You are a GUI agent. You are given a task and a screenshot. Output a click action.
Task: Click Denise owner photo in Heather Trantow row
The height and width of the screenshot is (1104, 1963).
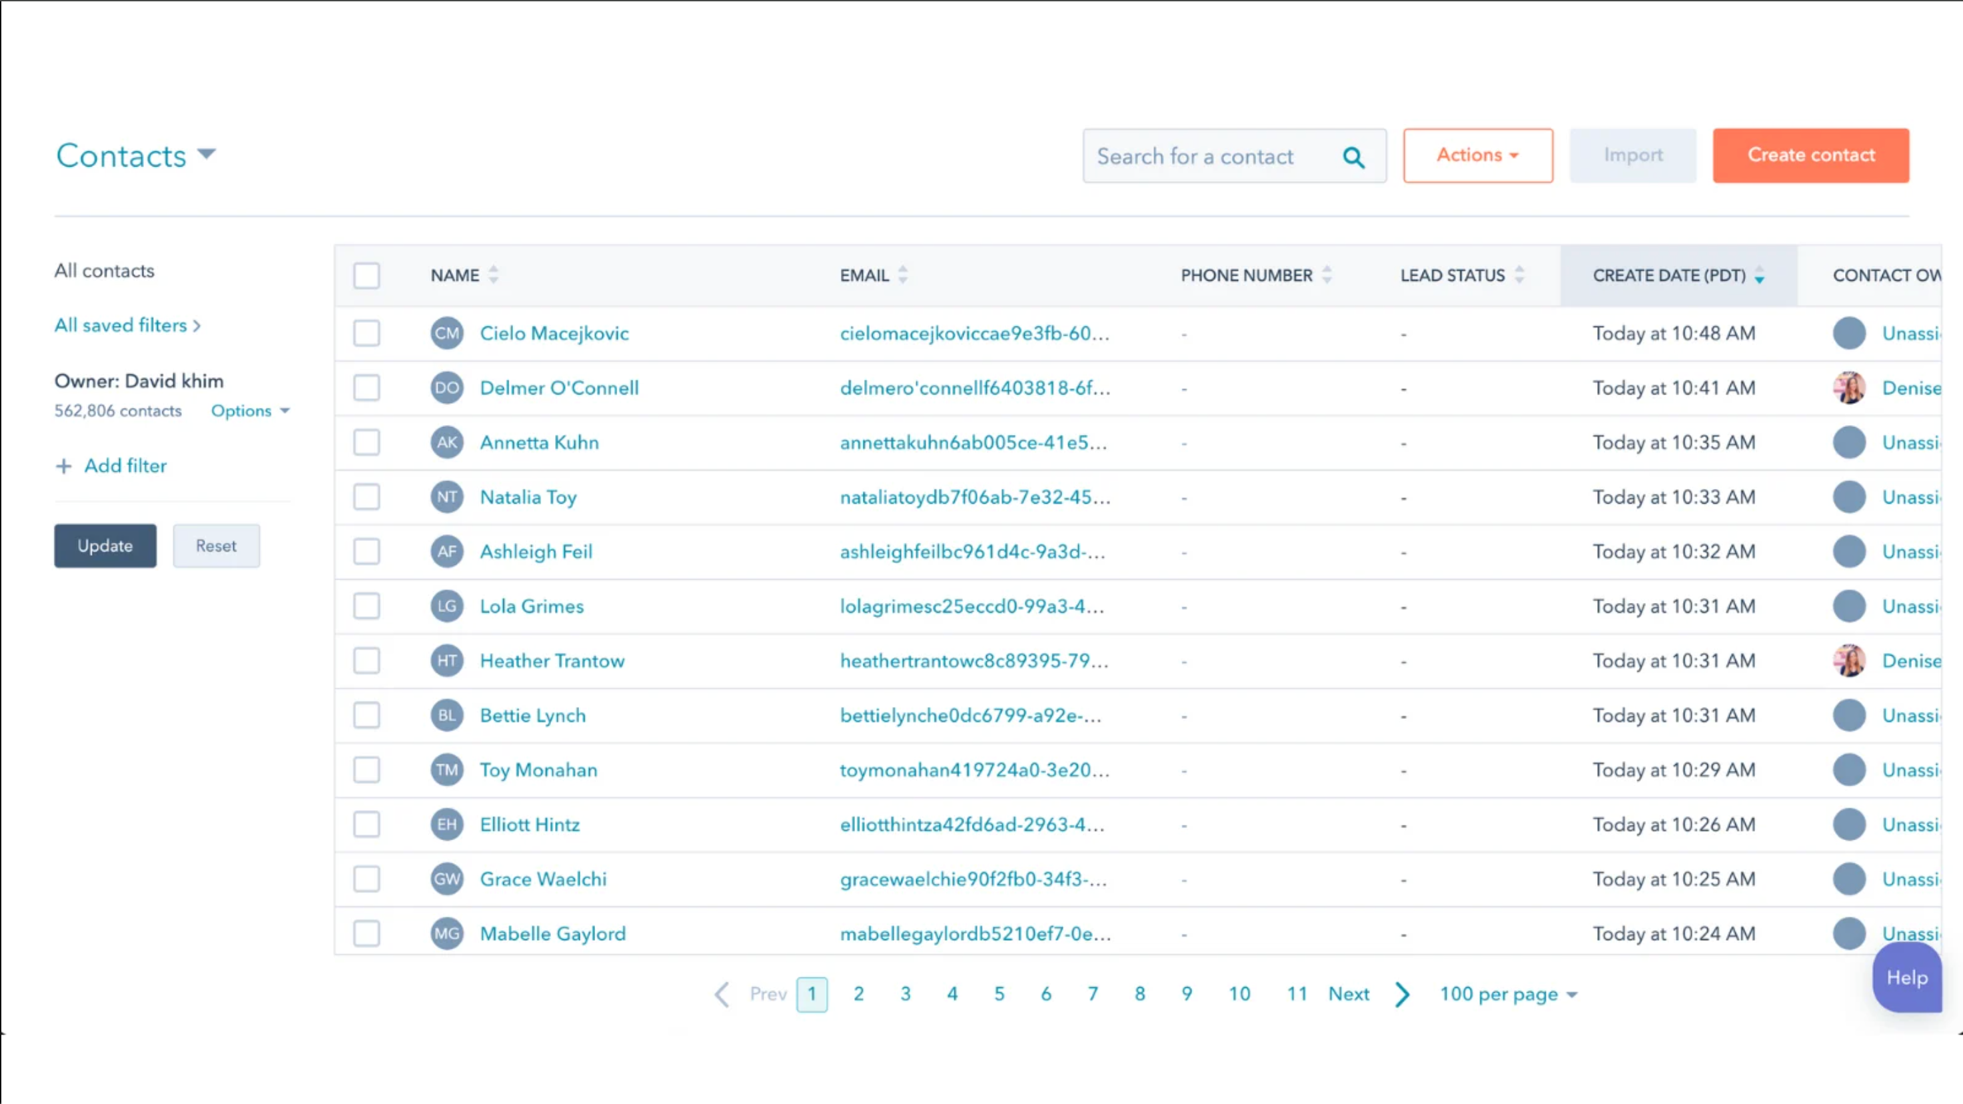(x=1848, y=660)
